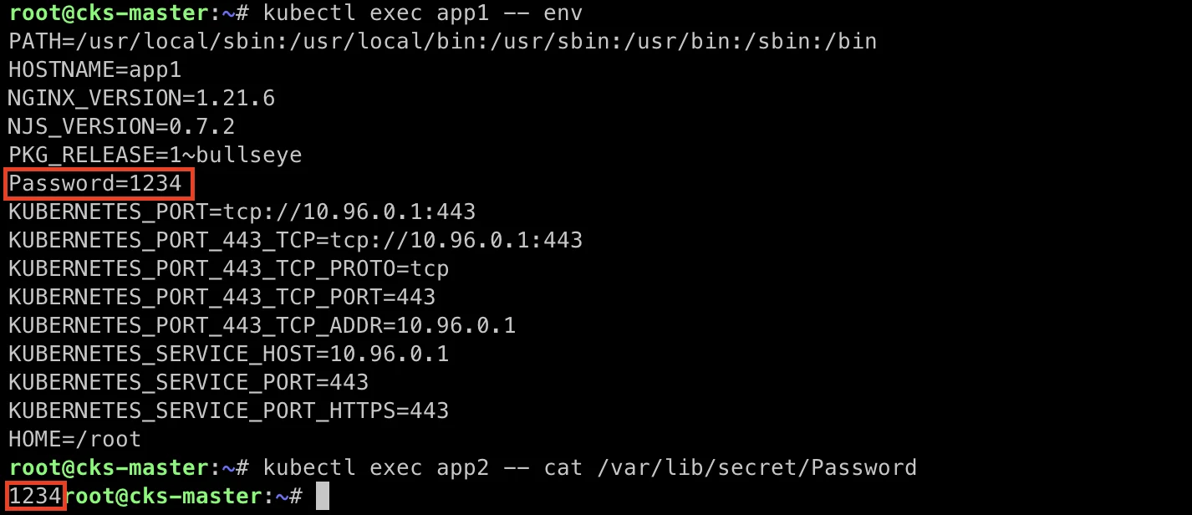Click the KUBERNETES_SERVICE_HOST line
The image size is (1192, 515).
point(228,354)
